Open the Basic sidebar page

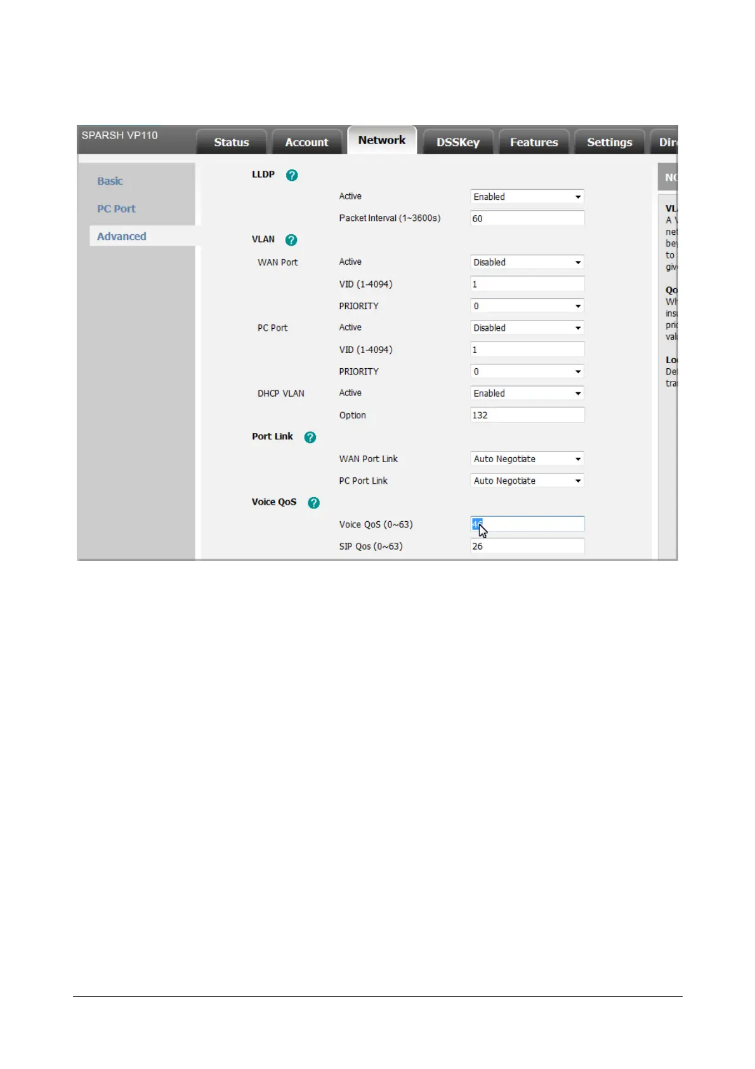pyautogui.click(x=110, y=181)
